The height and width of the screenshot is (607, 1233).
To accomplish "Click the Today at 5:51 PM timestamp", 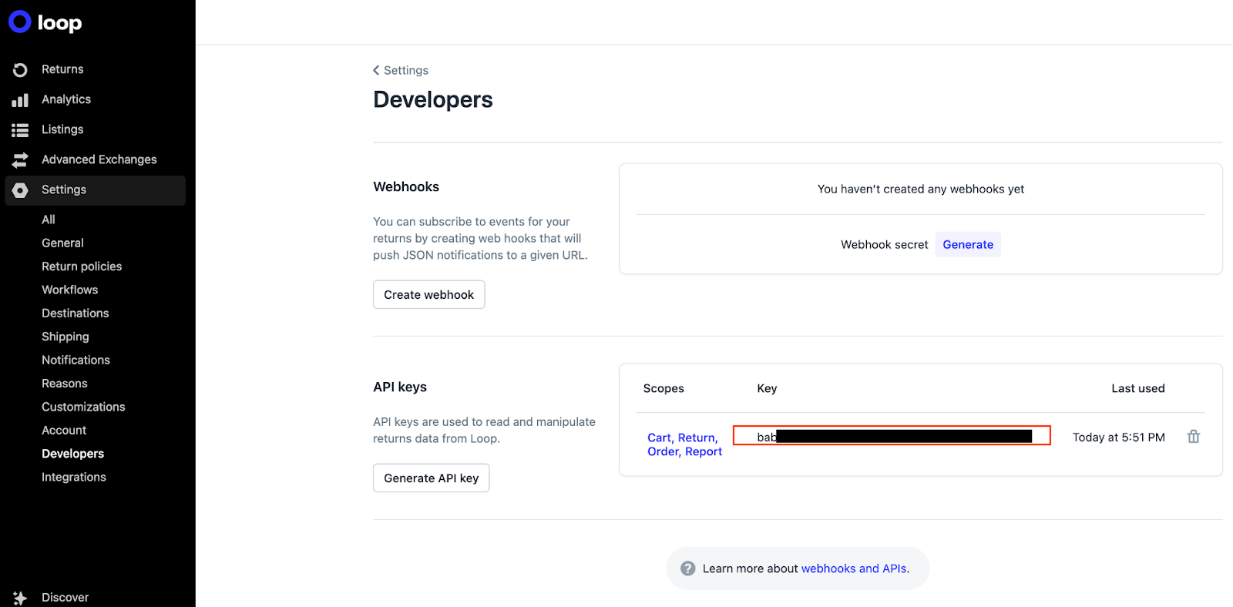I will [x=1119, y=437].
